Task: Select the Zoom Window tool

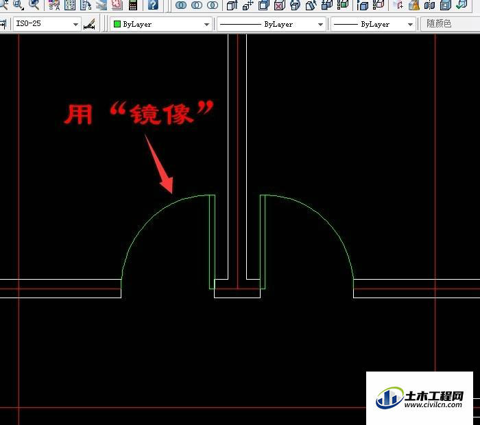Action: click(x=19, y=4)
